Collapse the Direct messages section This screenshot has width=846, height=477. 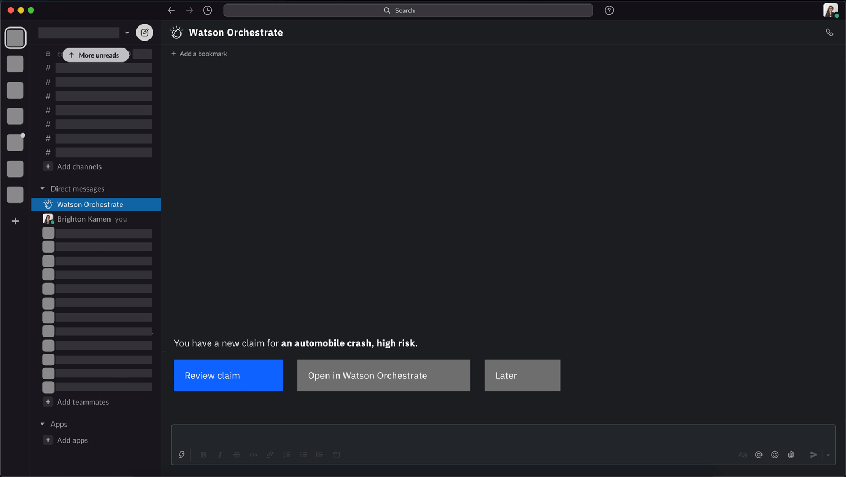click(42, 189)
